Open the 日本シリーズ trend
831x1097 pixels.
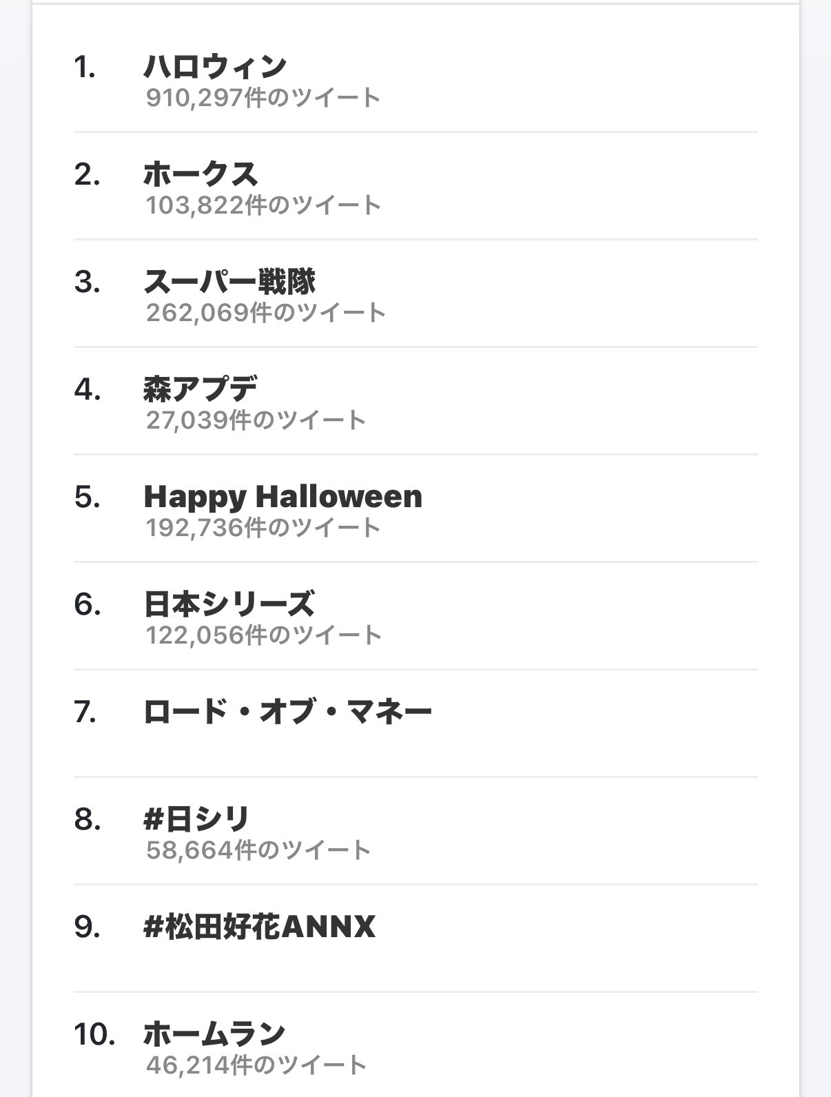tap(229, 604)
